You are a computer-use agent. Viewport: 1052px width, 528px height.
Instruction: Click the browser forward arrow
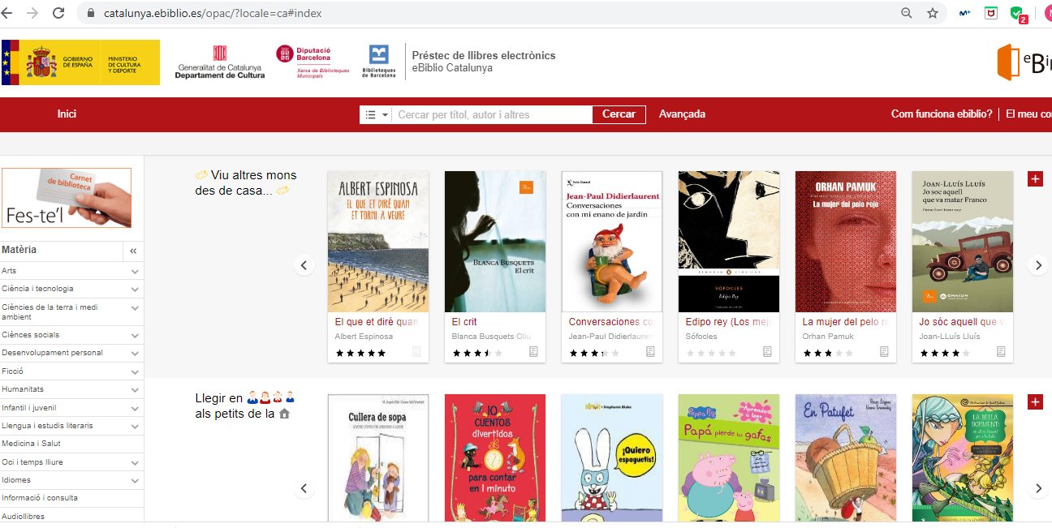[32, 13]
